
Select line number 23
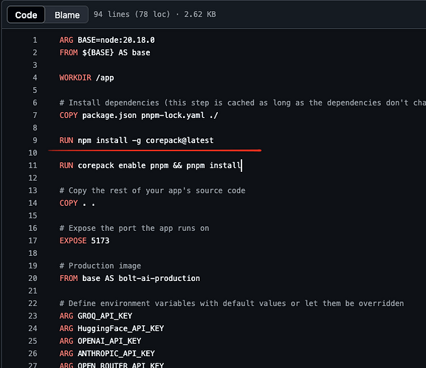pyautogui.click(x=32, y=316)
